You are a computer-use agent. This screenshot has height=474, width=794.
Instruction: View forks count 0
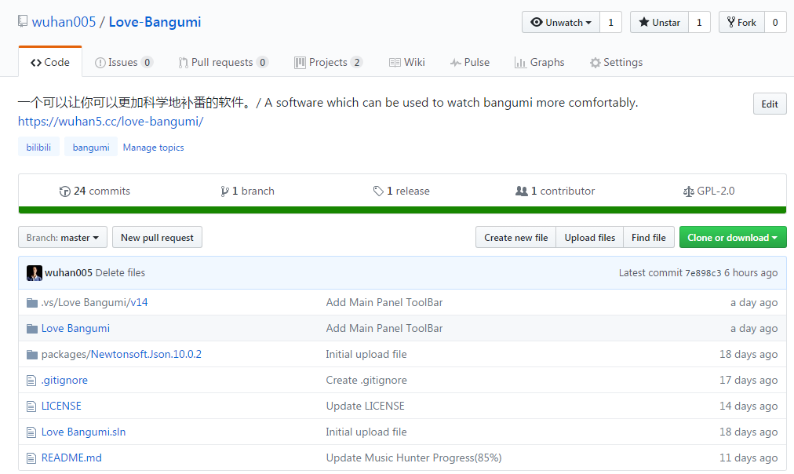pos(774,22)
